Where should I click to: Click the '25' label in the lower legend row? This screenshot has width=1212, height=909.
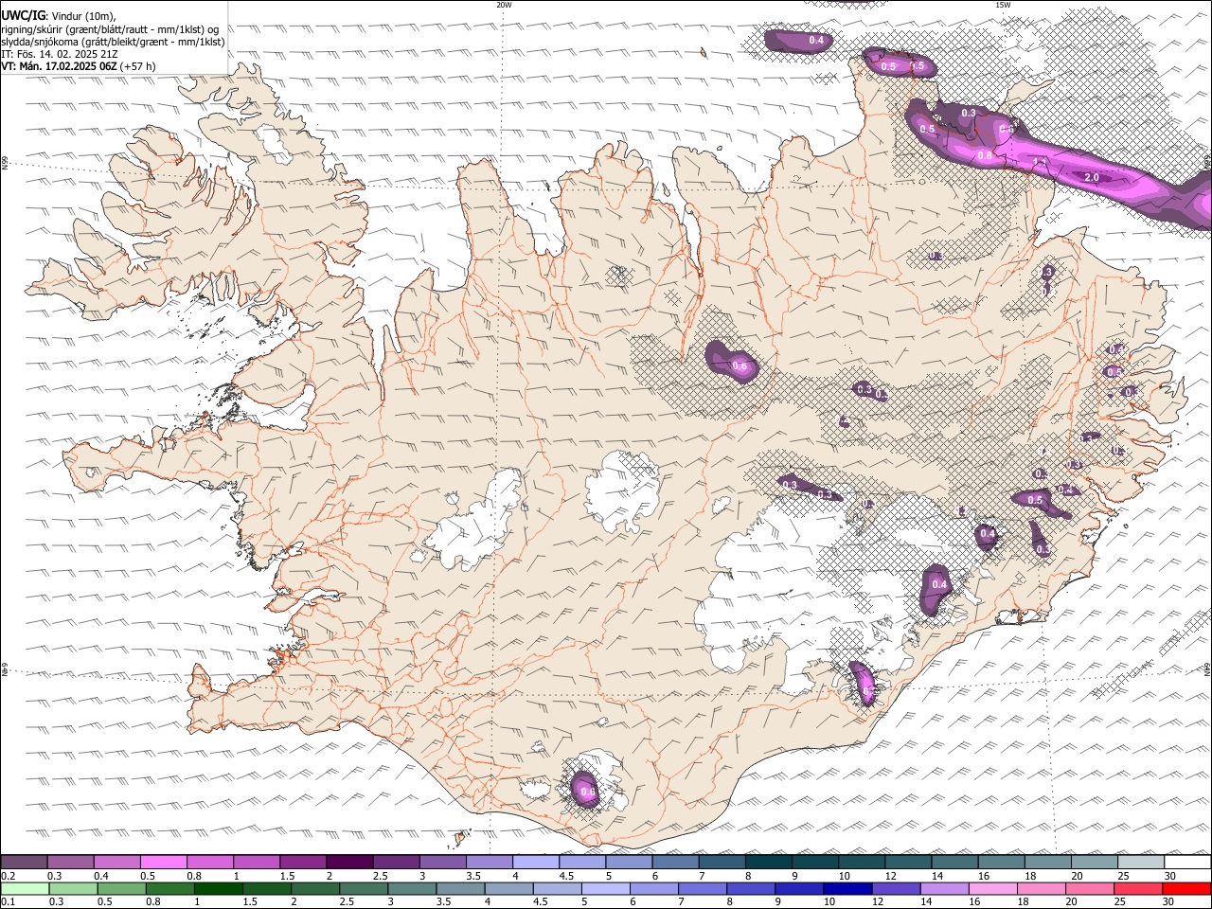1121,902
